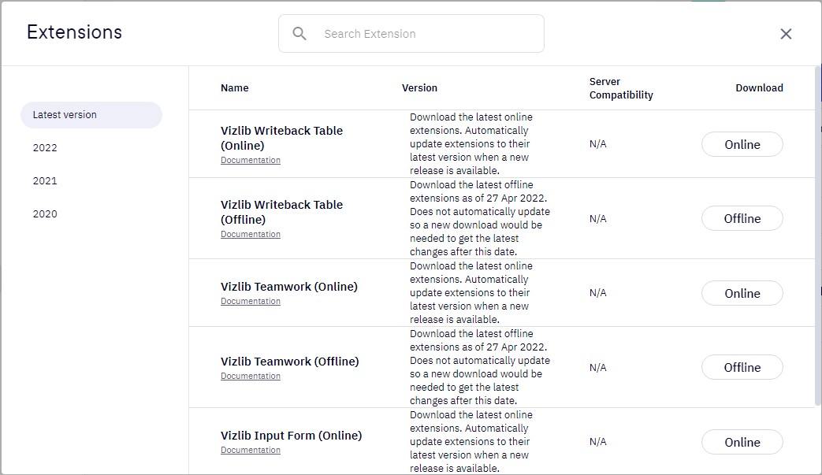Viewport: 822px width, 475px height.
Task: Click N/A in Writeback Table (Offline) row
Action: point(597,218)
